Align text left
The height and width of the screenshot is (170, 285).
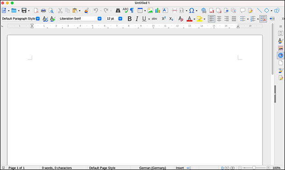(x=212, y=18)
